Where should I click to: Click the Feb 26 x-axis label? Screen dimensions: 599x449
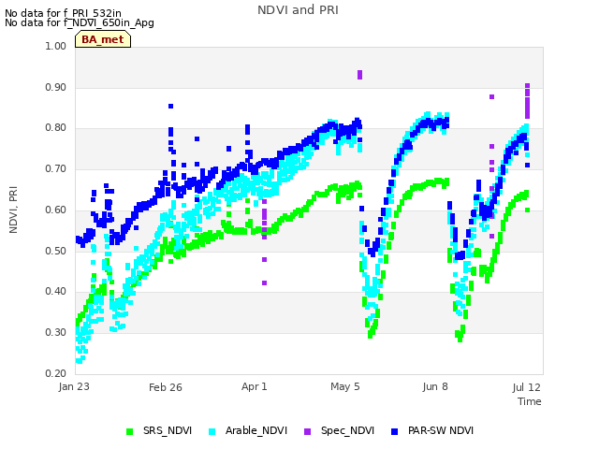pos(166,387)
